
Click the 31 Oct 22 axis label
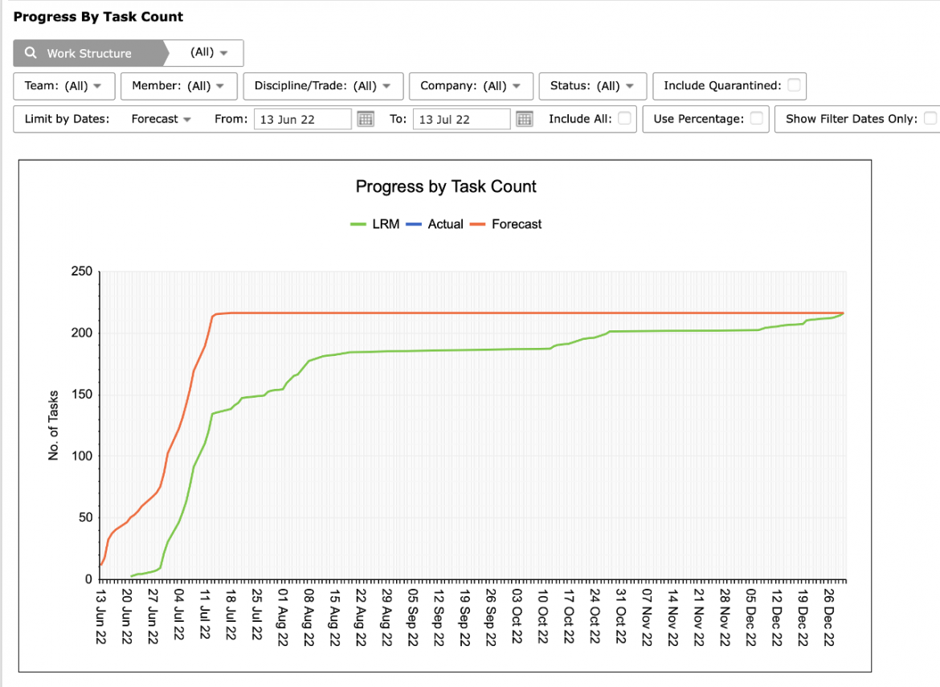click(x=621, y=616)
